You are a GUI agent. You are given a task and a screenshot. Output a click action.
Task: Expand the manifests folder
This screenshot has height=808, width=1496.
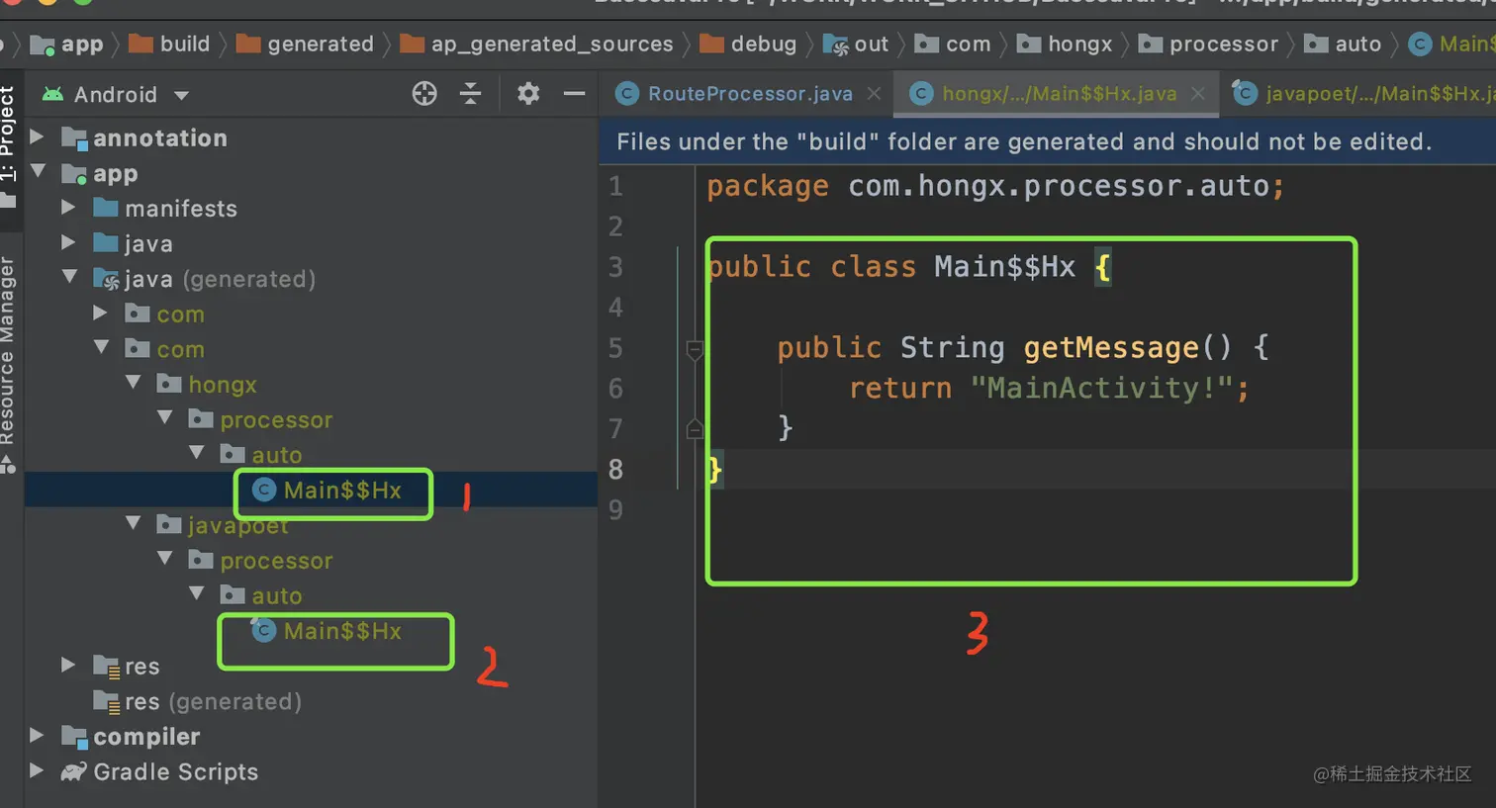point(68,208)
